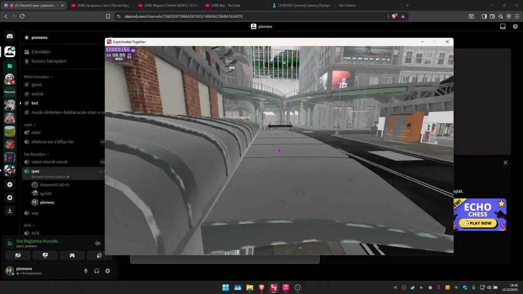The image size is (523, 294).
Task: Reload the current Discord page
Action: click(22, 16)
